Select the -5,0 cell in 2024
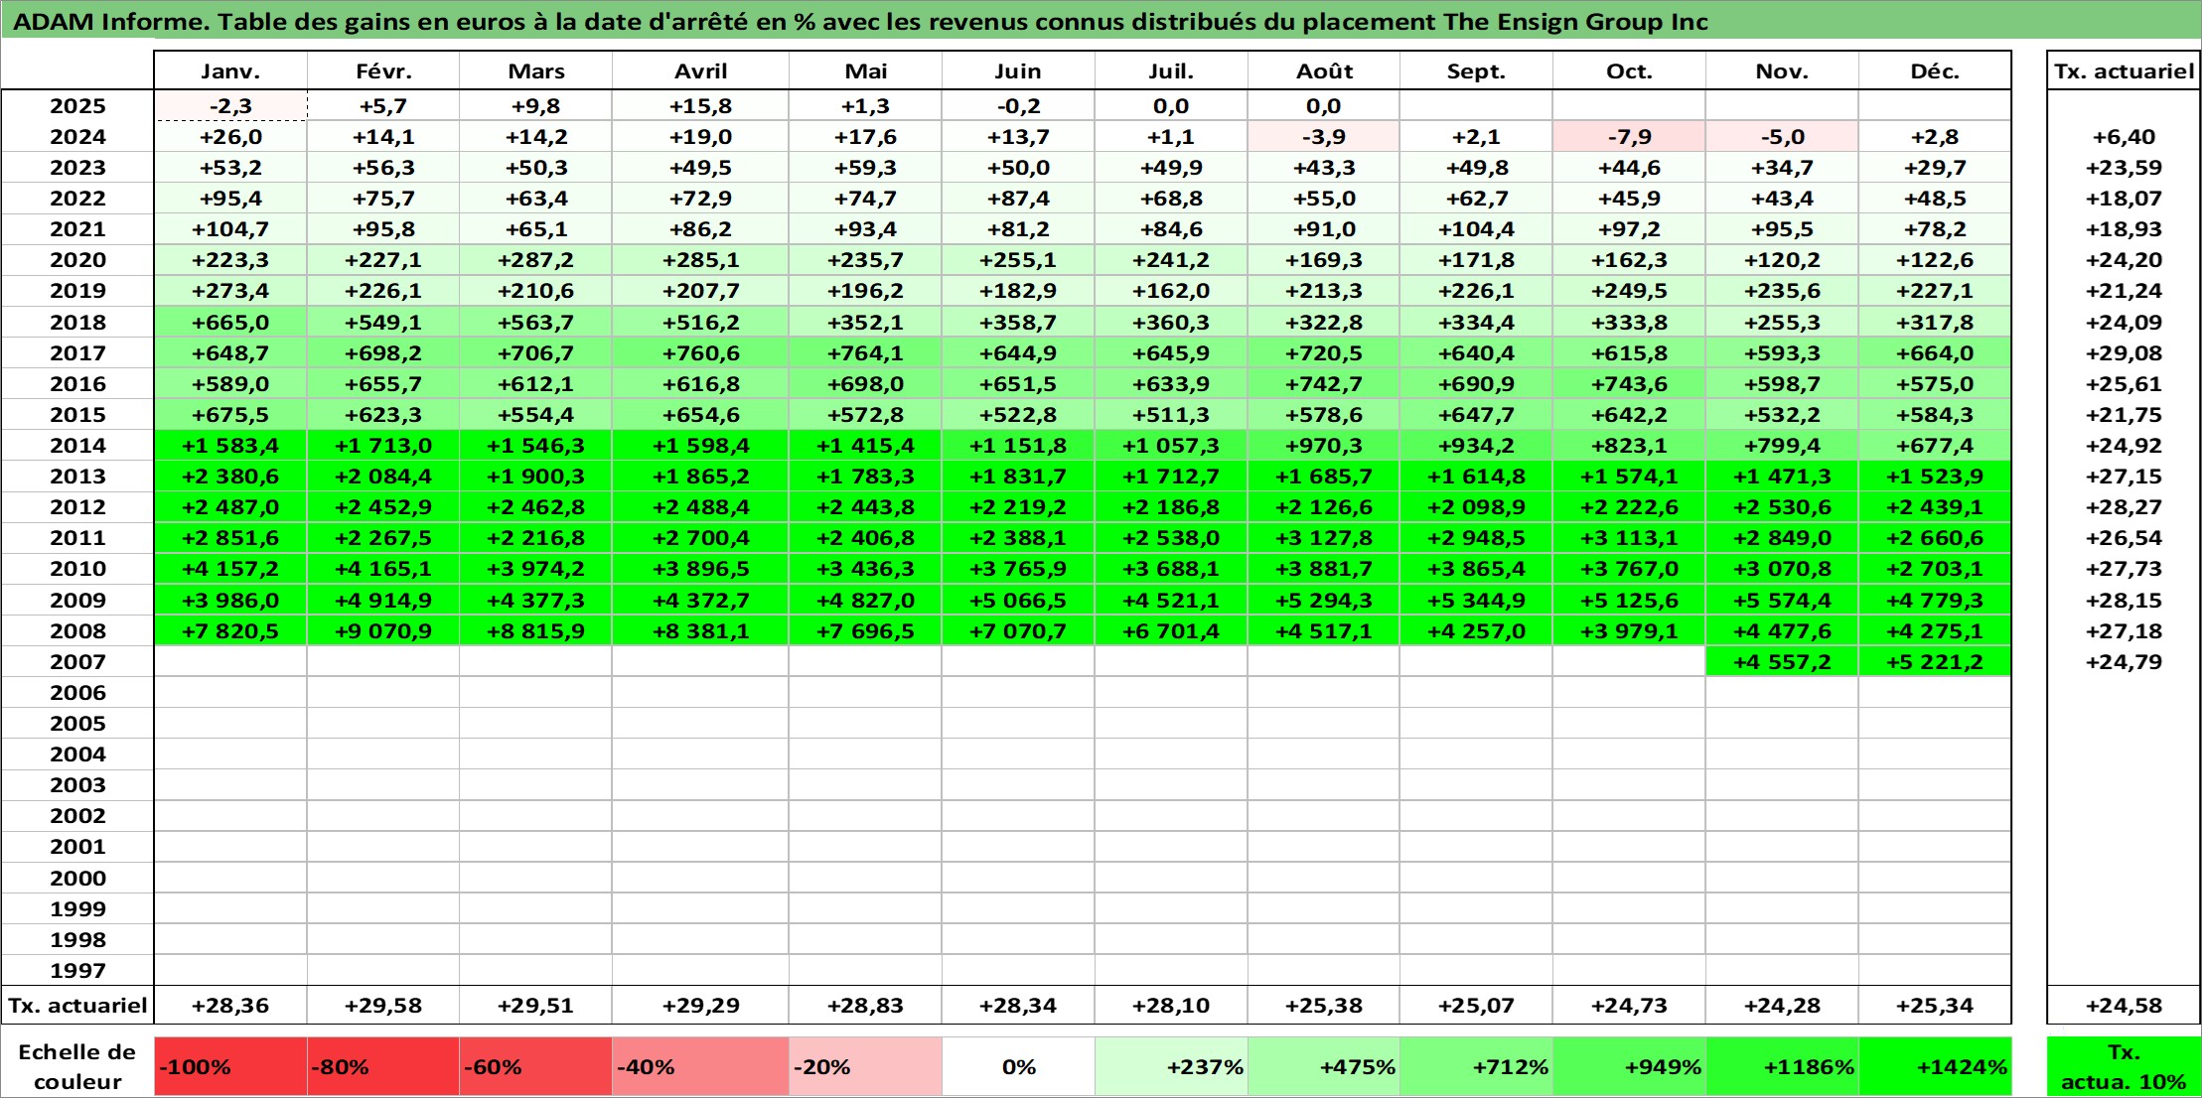Image resolution: width=2202 pixels, height=1098 pixels. [x=1782, y=137]
